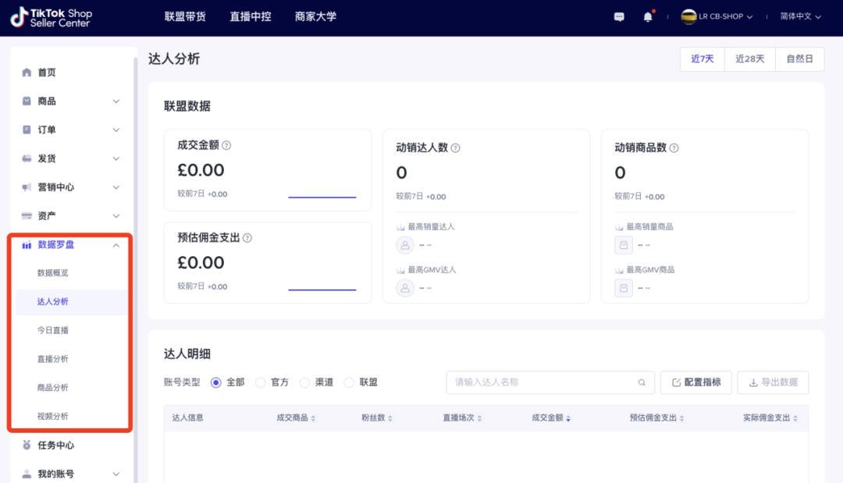The height and width of the screenshot is (483, 843).
Task: Sort by 成交商品 column
Action: (313, 418)
